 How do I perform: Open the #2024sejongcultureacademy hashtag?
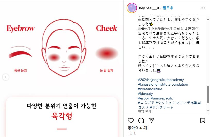[x=161, y=80]
